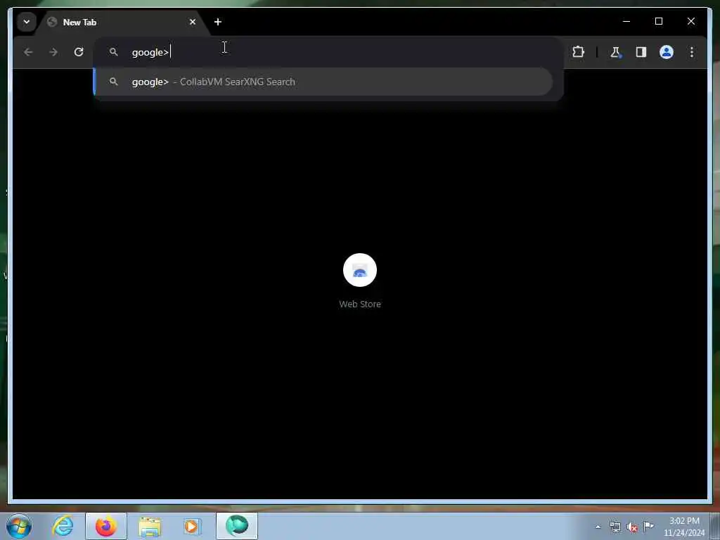Open network status tray icon

click(615, 527)
